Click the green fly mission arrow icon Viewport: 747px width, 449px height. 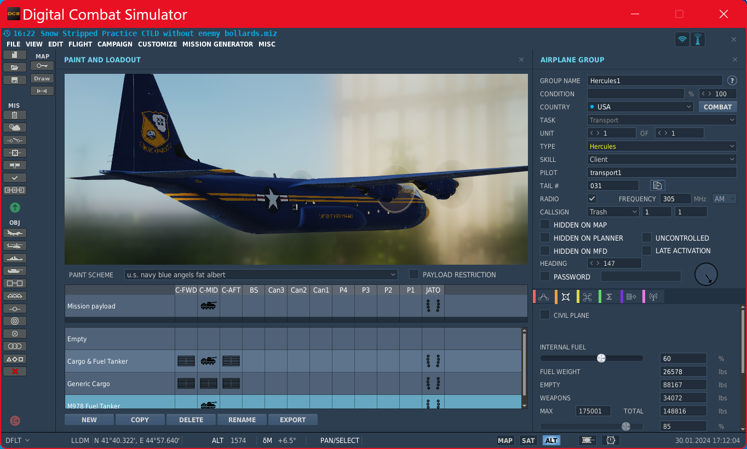pyautogui.click(x=15, y=207)
